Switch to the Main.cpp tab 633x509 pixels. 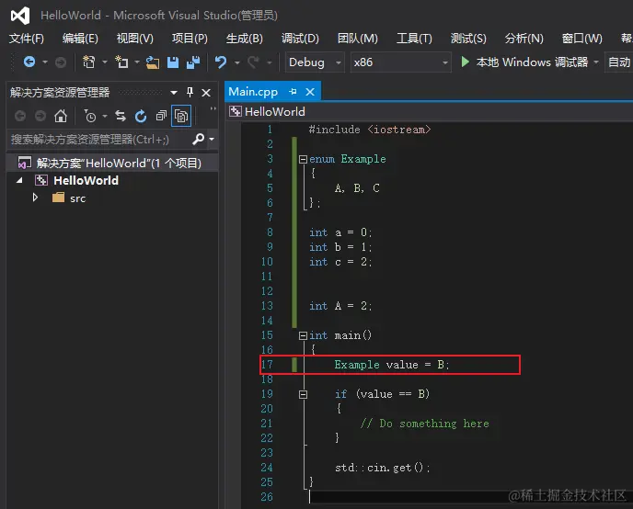pyautogui.click(x=253, y=92)
